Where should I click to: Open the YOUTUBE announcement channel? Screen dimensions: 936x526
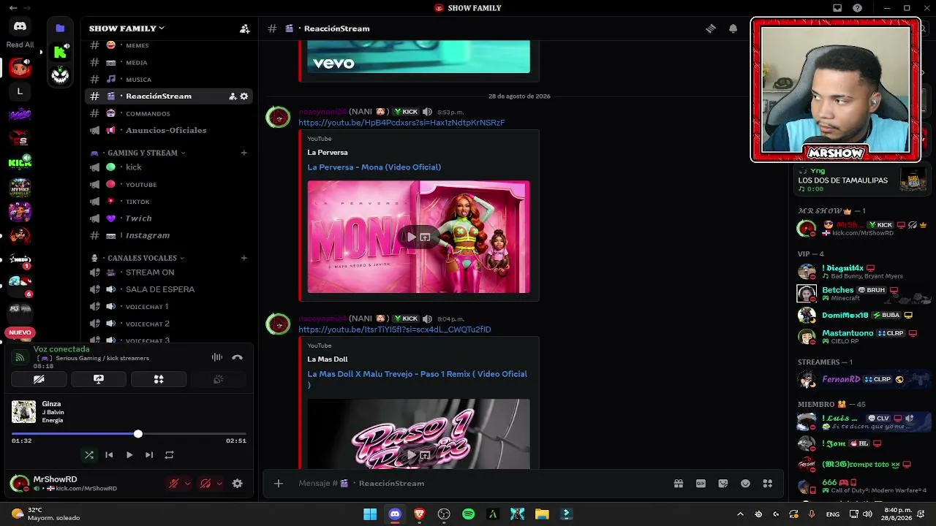point(168,184)
